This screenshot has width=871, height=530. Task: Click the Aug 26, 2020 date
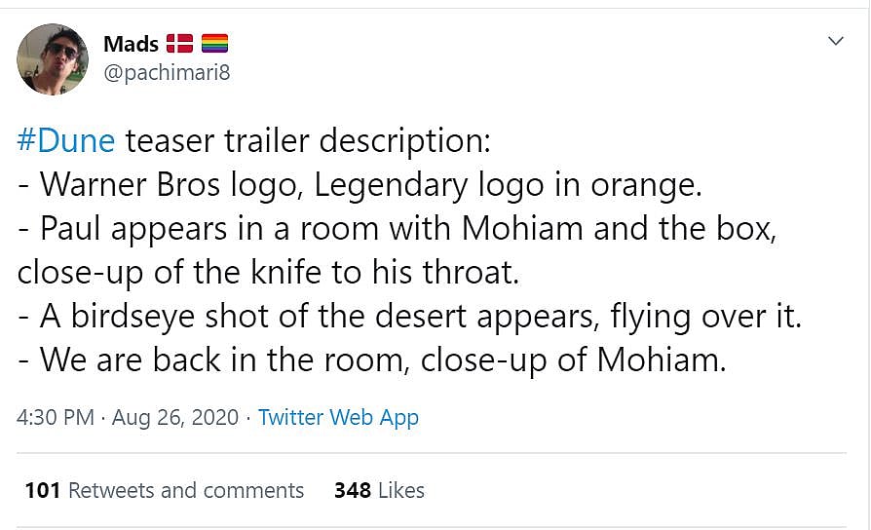tap(175, 417)
